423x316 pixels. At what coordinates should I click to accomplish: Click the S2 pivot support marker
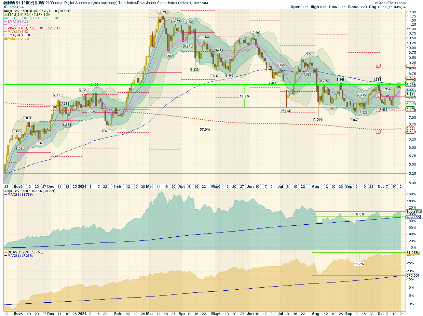tap(378, 132)
